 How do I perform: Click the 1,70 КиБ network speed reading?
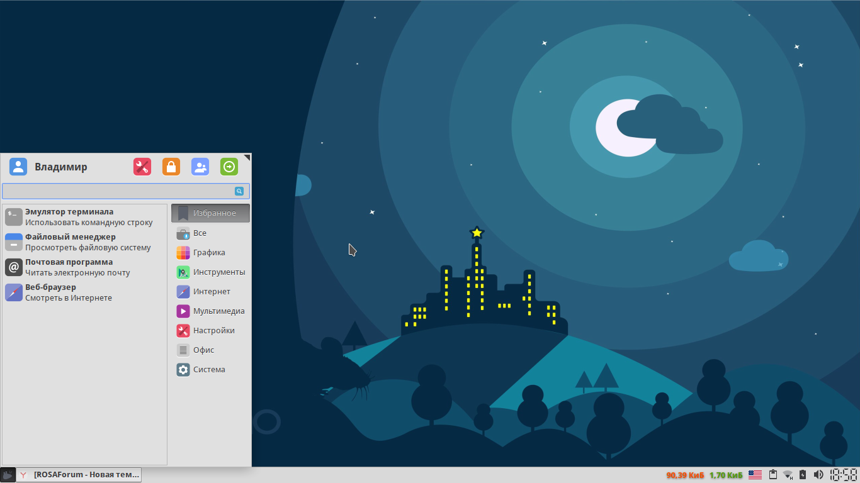(726, 475)
